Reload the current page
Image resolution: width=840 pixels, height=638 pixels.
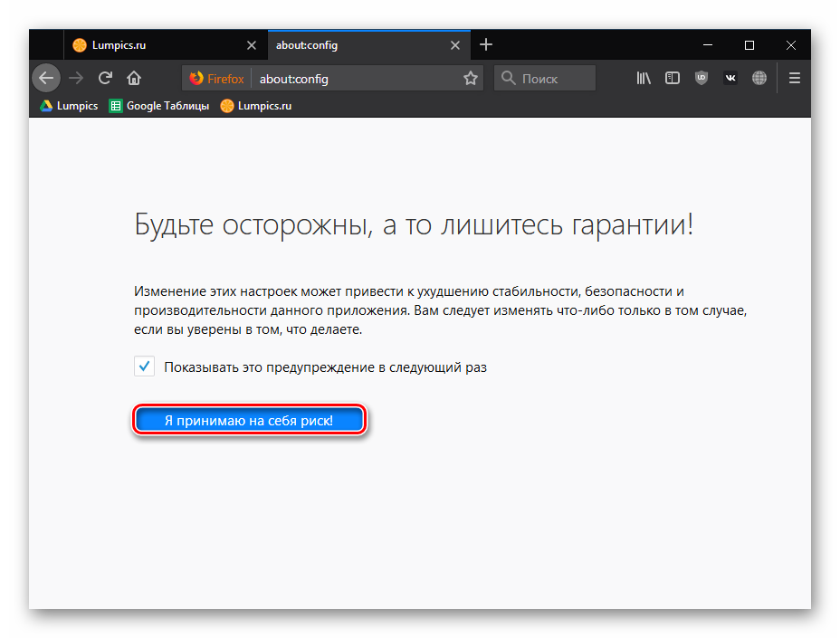(105, 78)
